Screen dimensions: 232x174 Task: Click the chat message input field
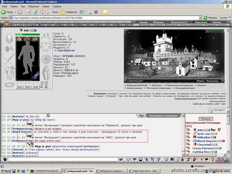coord(63,160)
